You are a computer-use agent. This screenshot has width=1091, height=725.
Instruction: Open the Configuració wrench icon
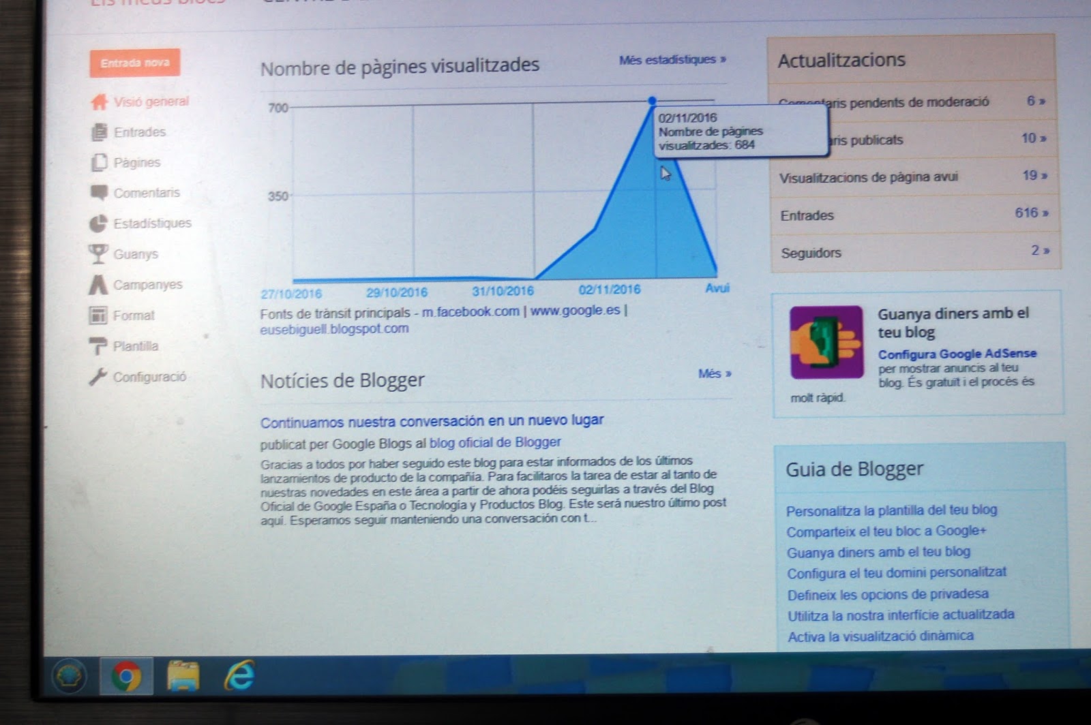98,377
